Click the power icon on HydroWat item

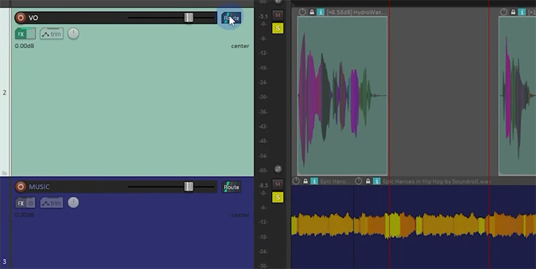[x=302, y=12]
